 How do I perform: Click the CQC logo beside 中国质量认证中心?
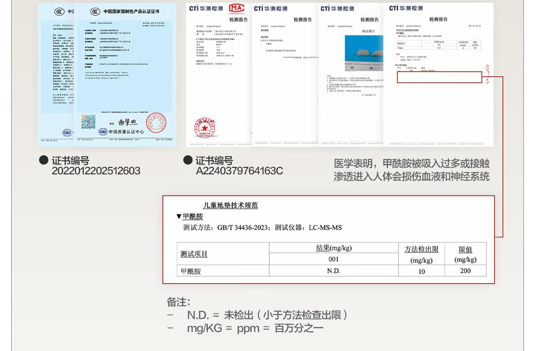tap(103, 132)
